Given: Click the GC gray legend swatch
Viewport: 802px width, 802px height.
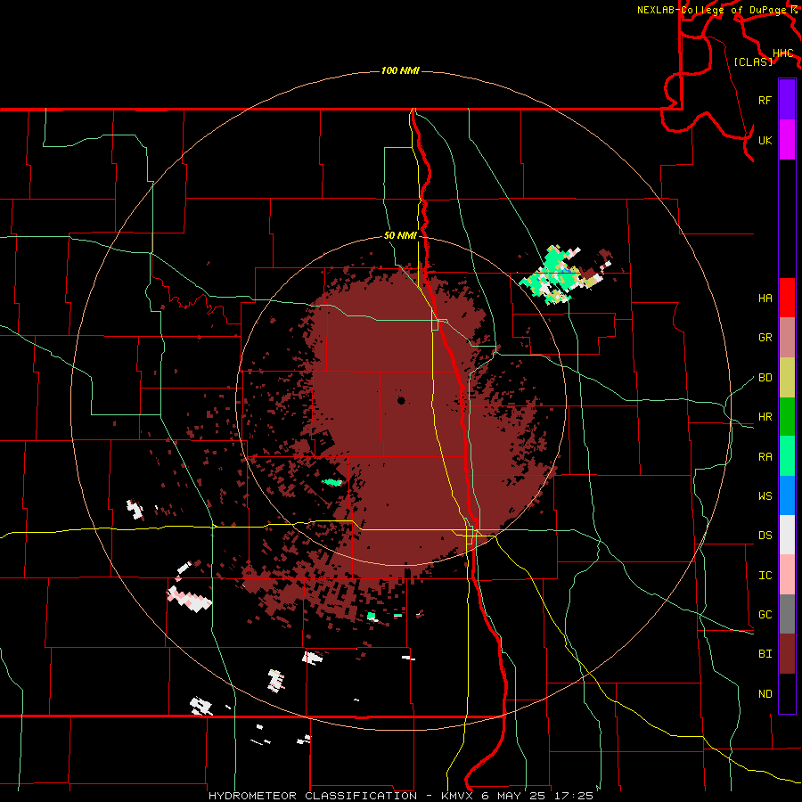Looking at the screenshot, I should point(787,614).
